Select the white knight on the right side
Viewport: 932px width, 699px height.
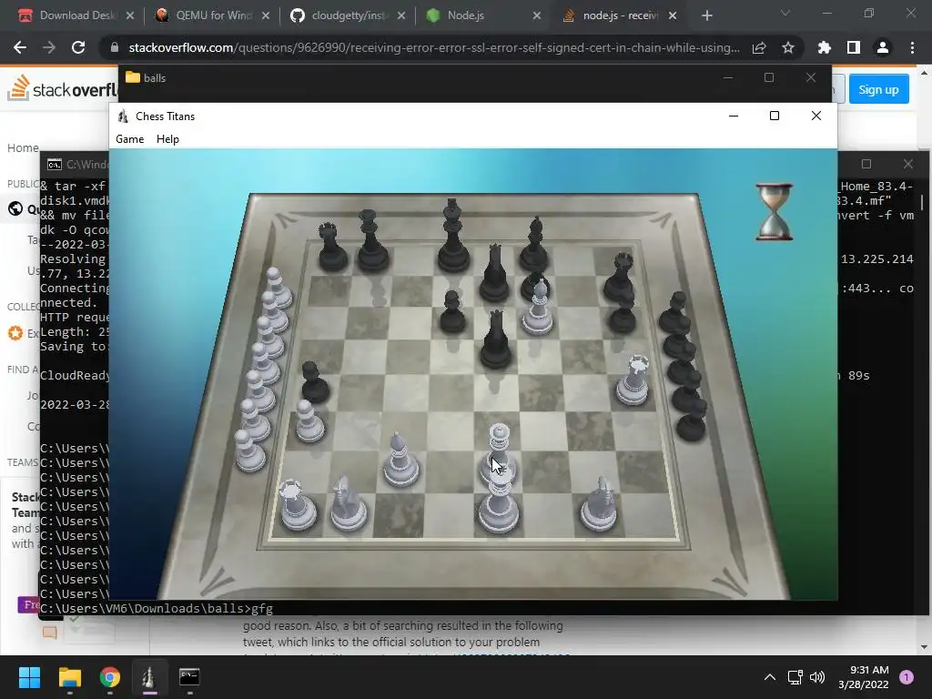[599, 504]
